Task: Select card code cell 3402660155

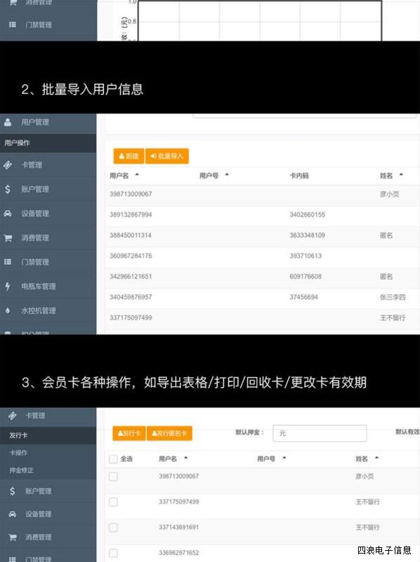Action: [x=308, y=215]
